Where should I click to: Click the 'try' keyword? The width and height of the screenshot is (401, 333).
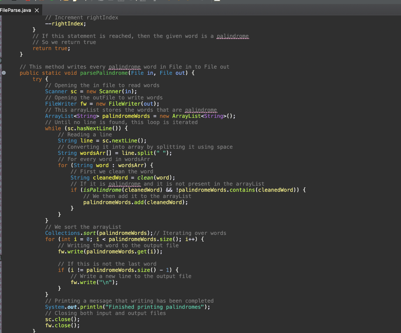[x=37, y=79]
